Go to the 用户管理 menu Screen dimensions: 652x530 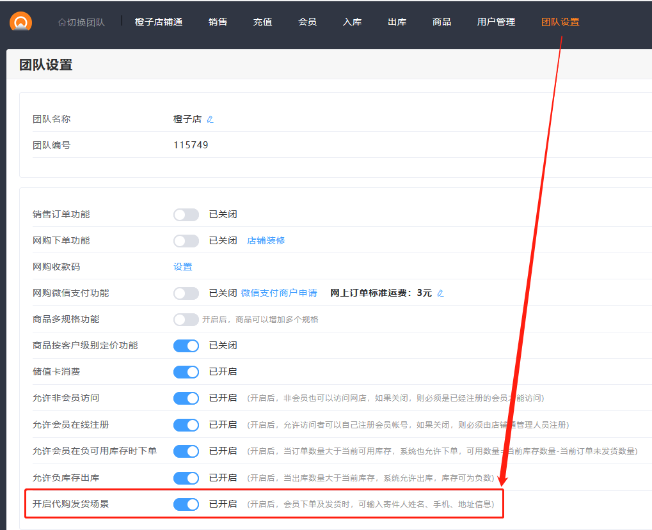(x=496, y=22)
